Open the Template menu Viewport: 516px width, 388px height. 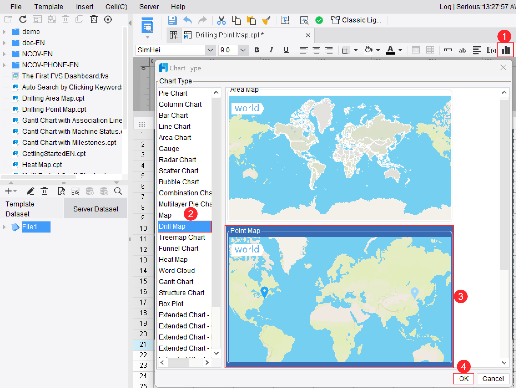pos(49,7)
